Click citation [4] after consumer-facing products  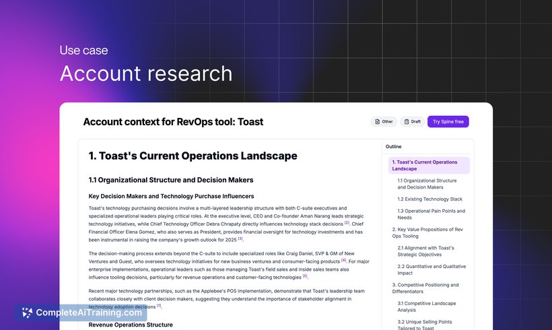tap(343, 261)
